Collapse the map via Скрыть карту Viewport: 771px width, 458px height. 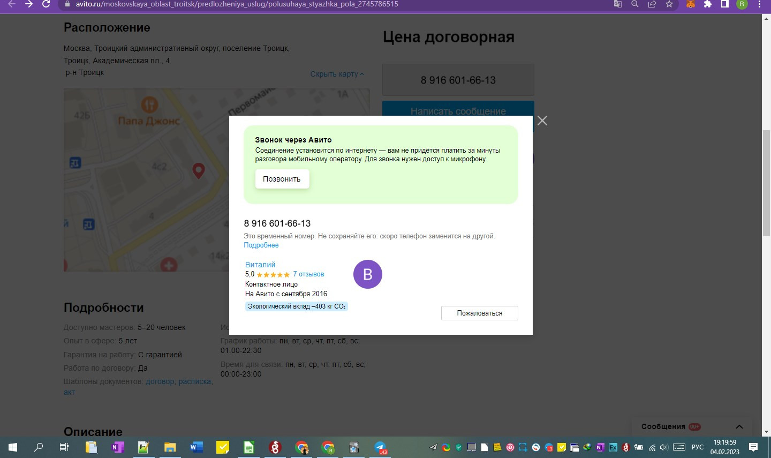coord(337,74)
